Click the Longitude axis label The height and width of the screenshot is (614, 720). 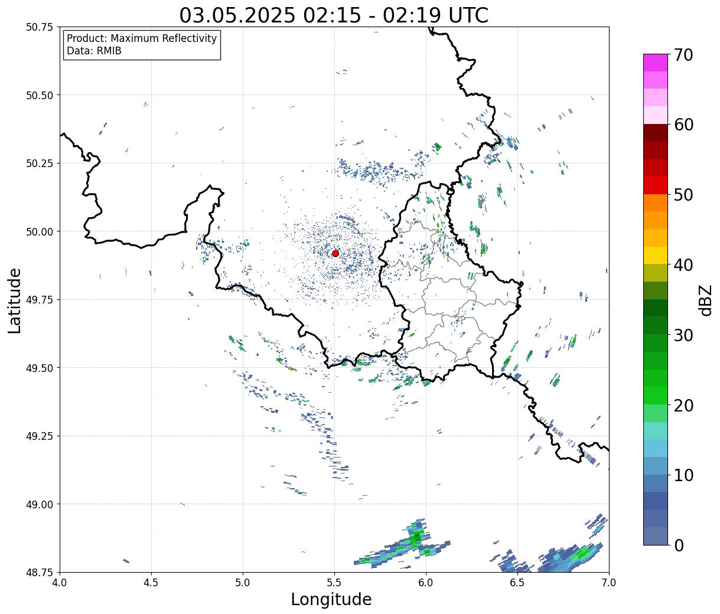coord(331,599)
